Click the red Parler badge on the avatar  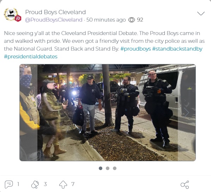point(18,18)
